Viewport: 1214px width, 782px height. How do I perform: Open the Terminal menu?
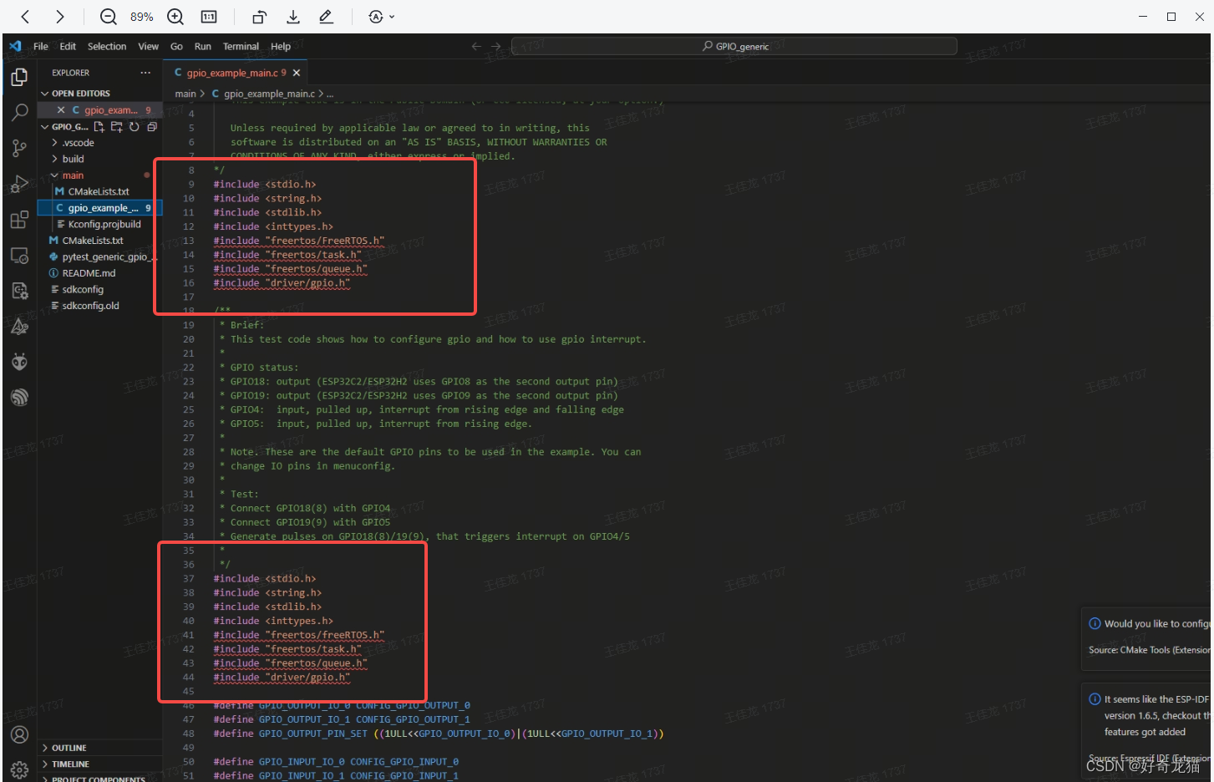[x=241, y=46]
